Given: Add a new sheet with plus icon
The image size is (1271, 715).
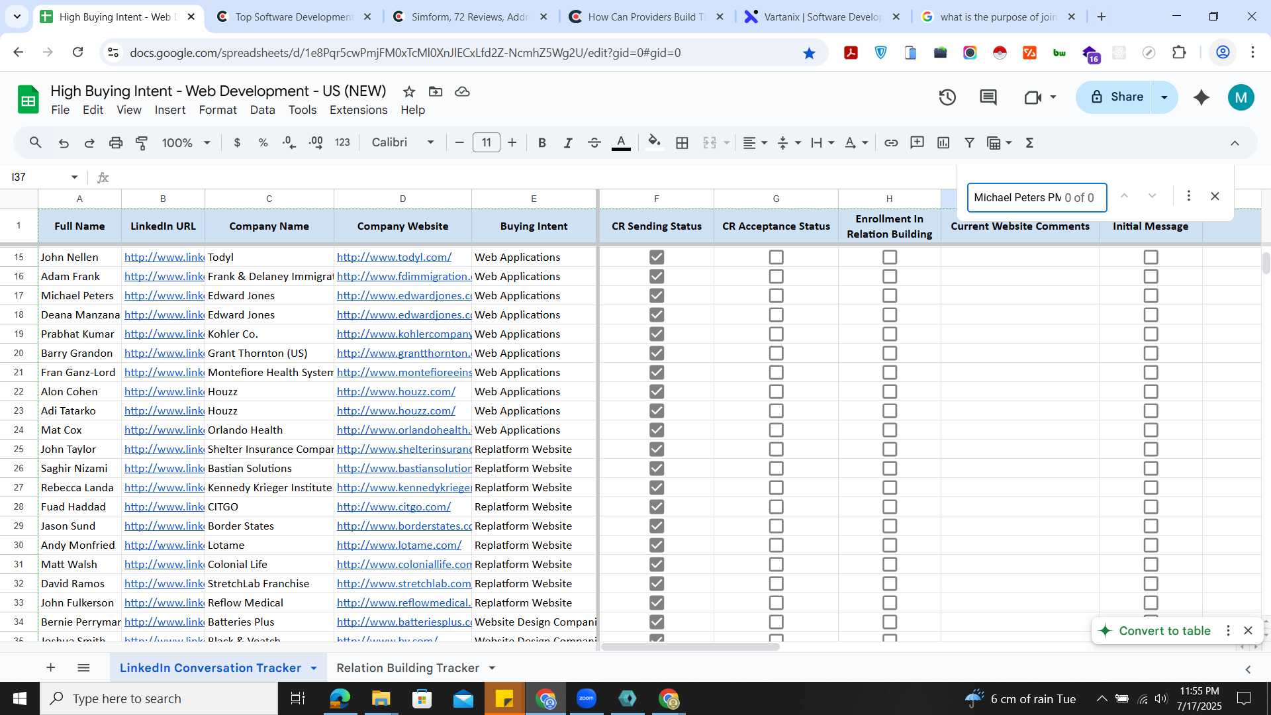Looking at the screenshot, I should point(51,668).
